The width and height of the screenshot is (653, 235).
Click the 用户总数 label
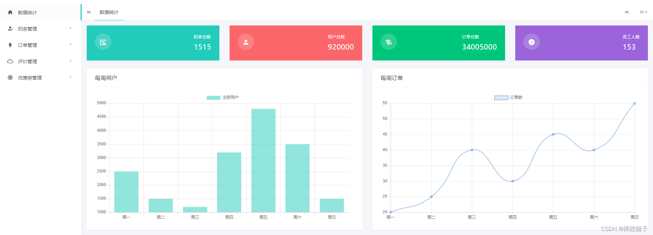pyautogui.click(x=336, y=37)
